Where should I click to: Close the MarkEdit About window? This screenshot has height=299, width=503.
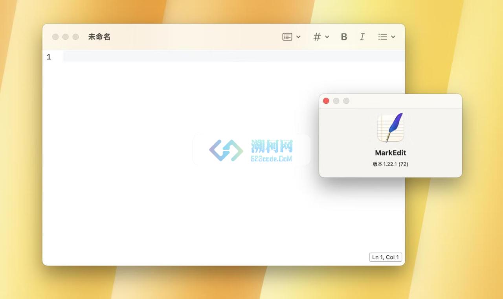(x=326, y=101)
